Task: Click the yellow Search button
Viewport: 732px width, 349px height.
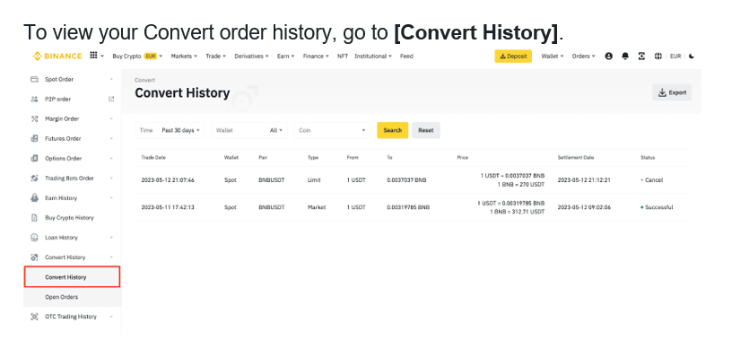Action: (x=393, y=130)
